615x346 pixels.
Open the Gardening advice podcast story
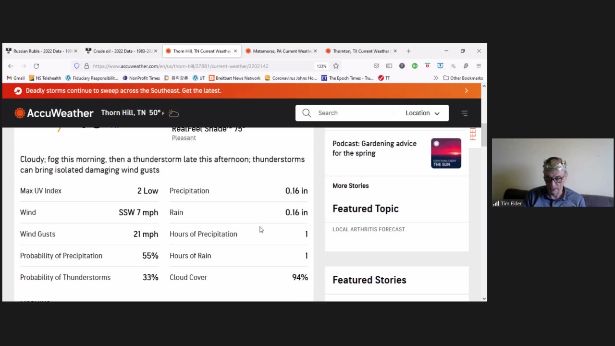[x=374, y=148]
